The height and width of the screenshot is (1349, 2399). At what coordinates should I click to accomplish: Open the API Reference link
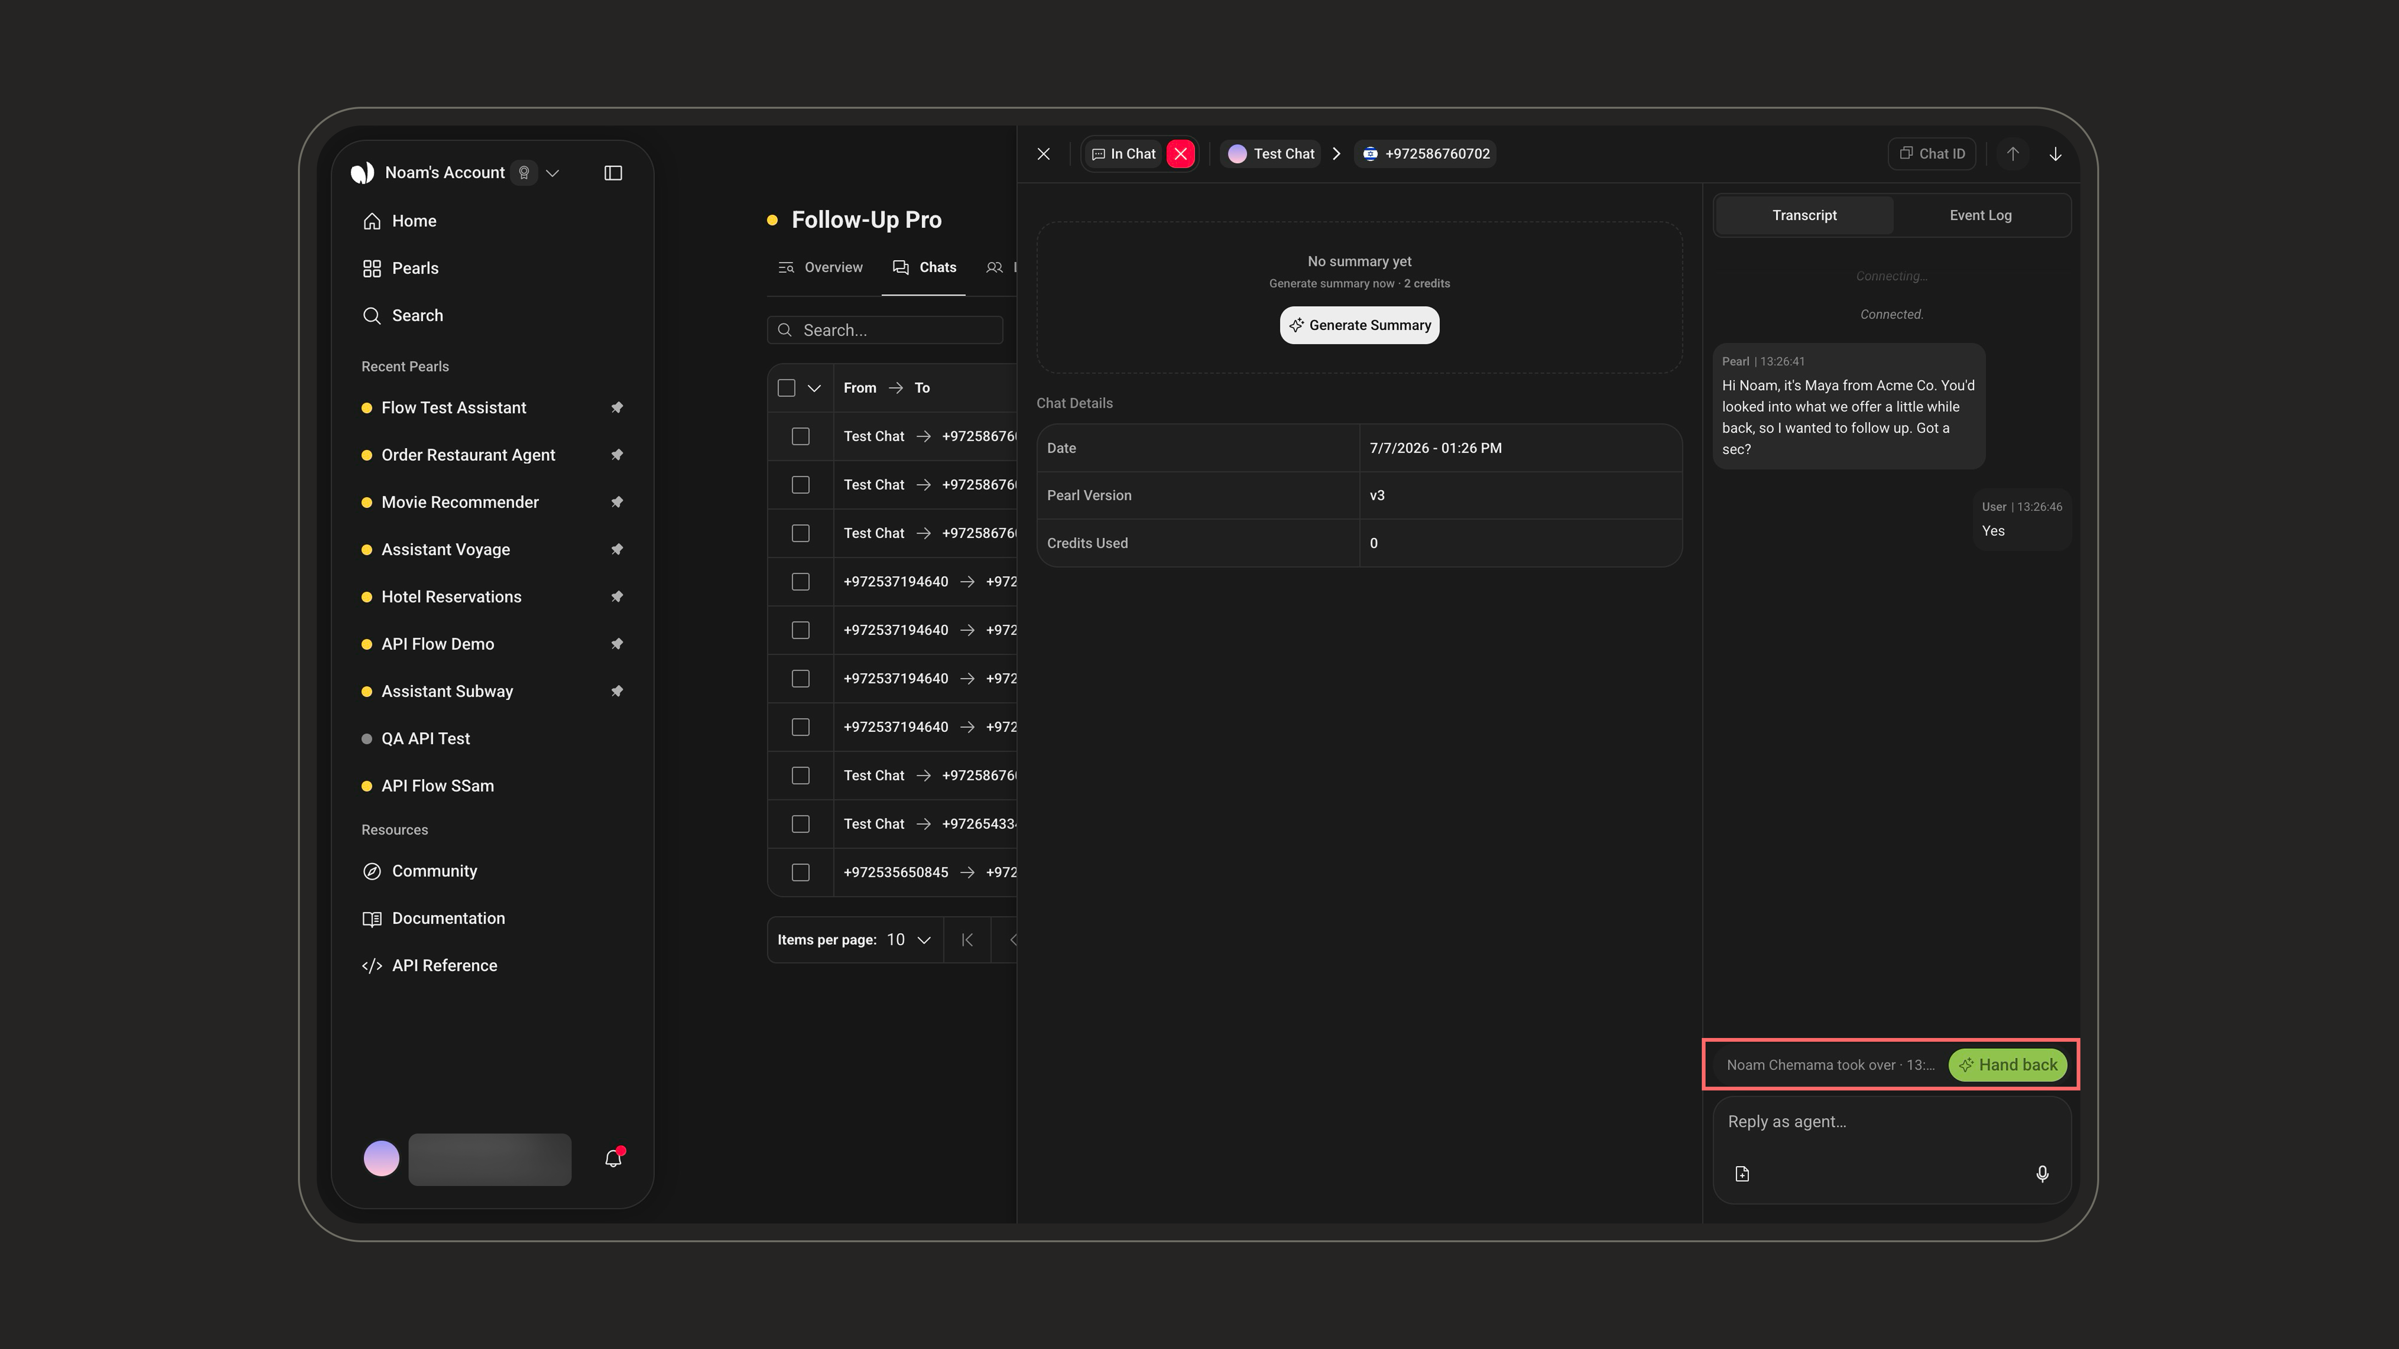pos(430,966)
